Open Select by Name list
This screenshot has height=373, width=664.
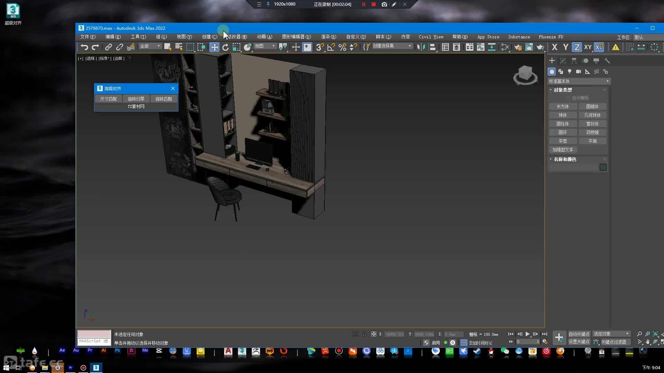(179, 47)
